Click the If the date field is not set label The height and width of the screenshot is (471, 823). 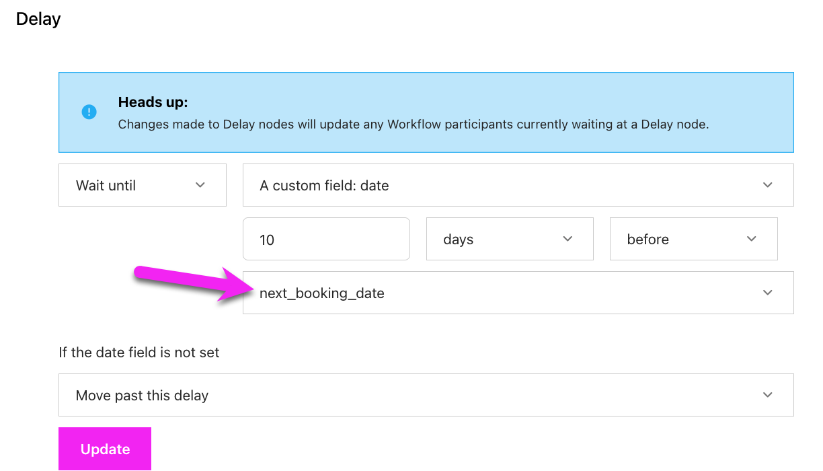point(139,352)
